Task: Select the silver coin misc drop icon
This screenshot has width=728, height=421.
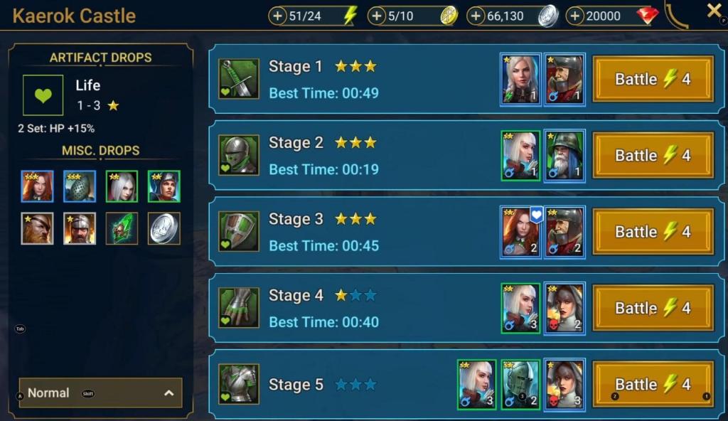Action: tap(164, 228)
